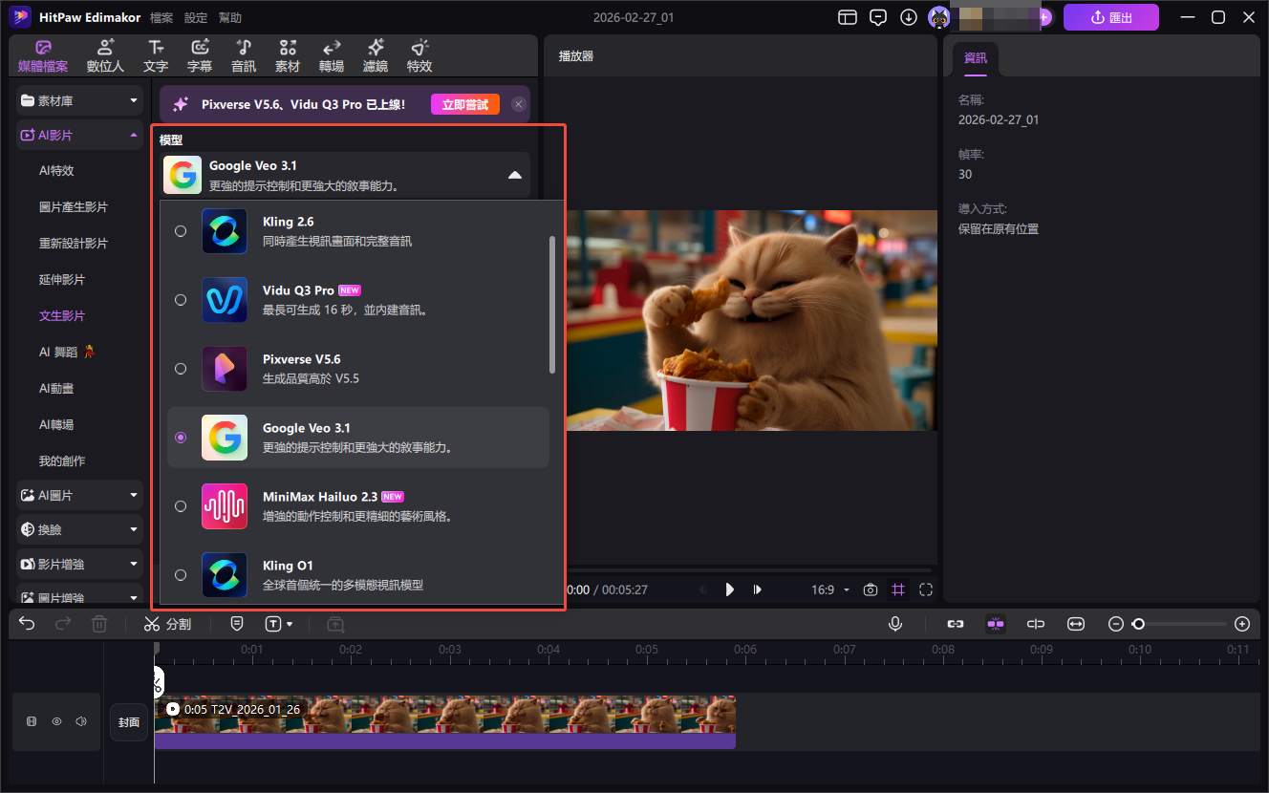The image size is (1269, 793).
Task: Open the 轉場 transitions panel
Action: coord(332,55)
